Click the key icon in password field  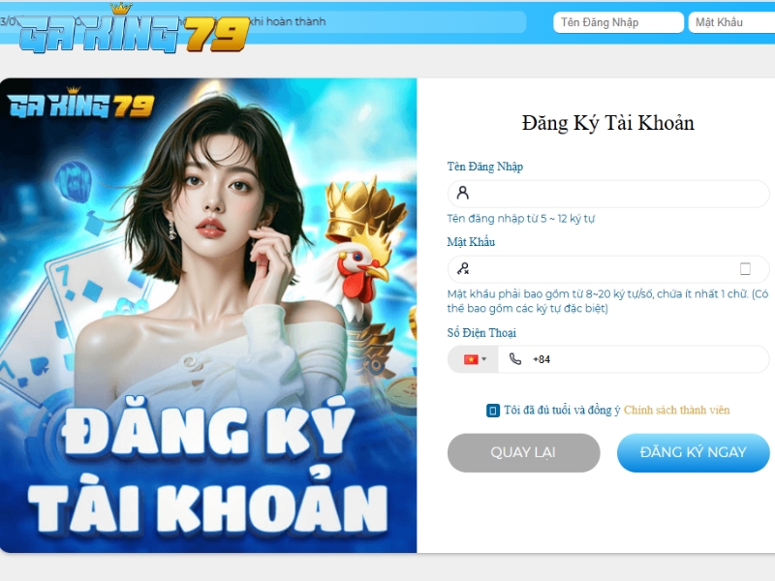(x=463, y=268)
